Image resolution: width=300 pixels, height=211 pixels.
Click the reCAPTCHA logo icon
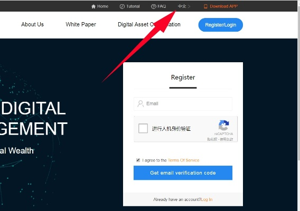tap(223, 126)
